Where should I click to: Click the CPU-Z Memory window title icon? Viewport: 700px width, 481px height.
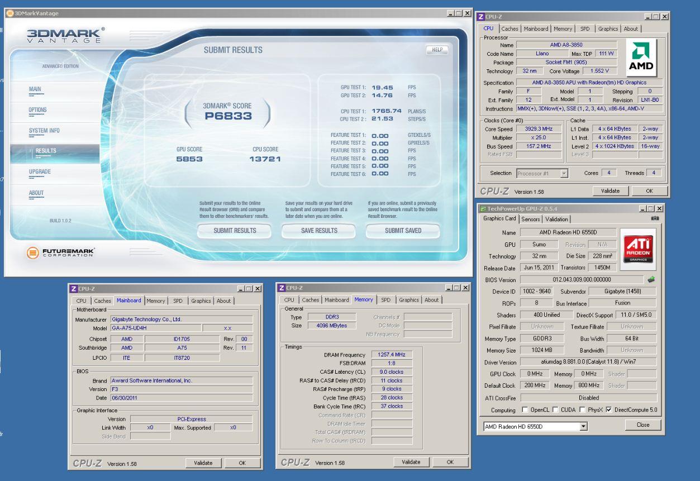pos(282,288)
